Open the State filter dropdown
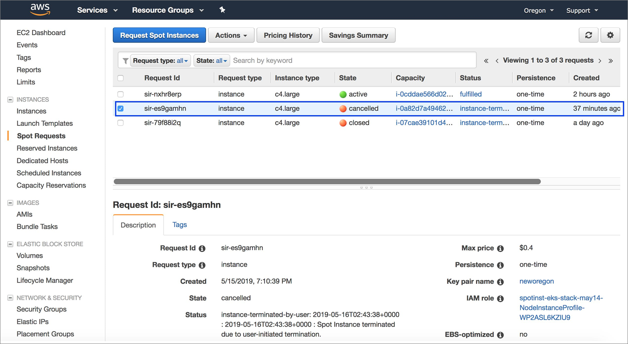628x344 pixels. point(211,61)
